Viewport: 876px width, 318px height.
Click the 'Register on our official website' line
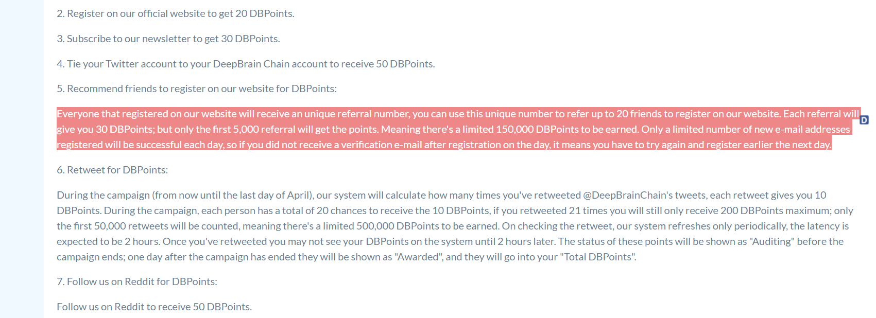click(175, 14)
